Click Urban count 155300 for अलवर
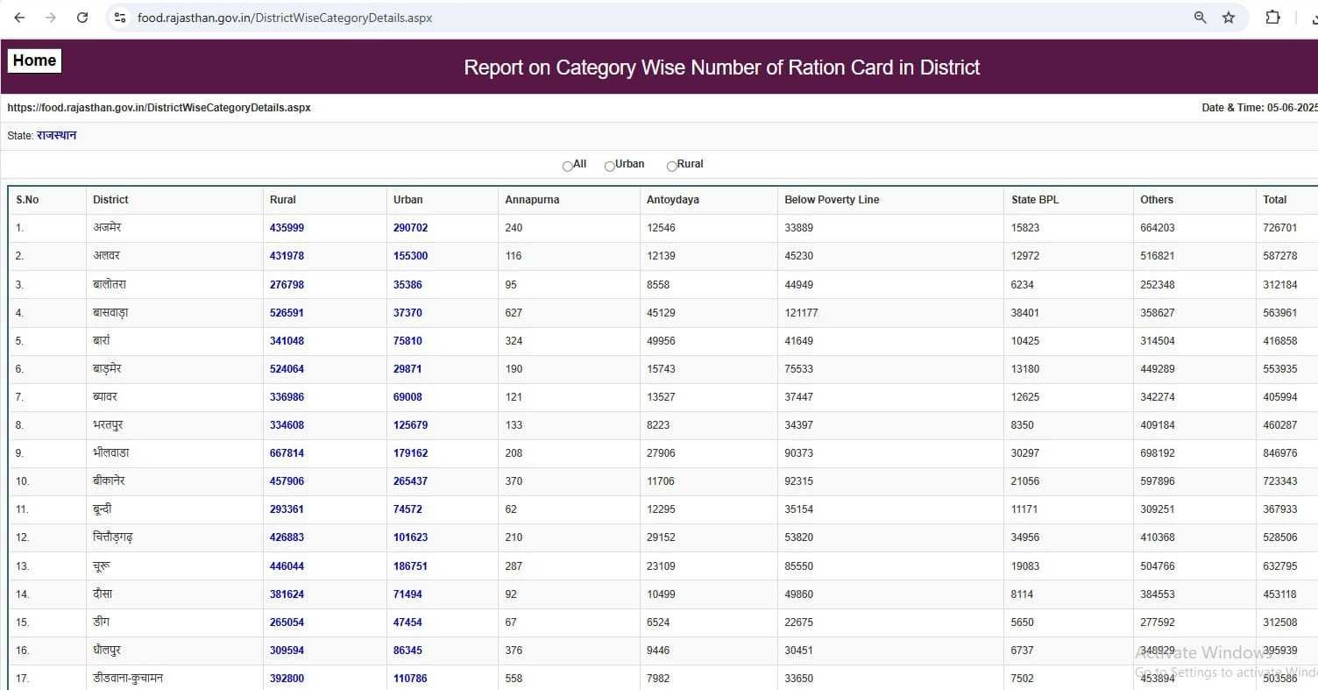The height and width of the screenshot is (690, 1318). [410, 256]
